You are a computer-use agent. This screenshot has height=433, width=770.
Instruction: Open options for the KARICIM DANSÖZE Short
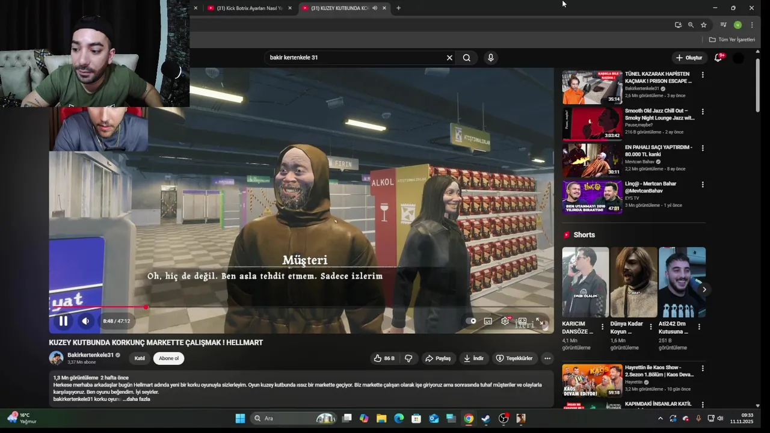tap(602, 327)
